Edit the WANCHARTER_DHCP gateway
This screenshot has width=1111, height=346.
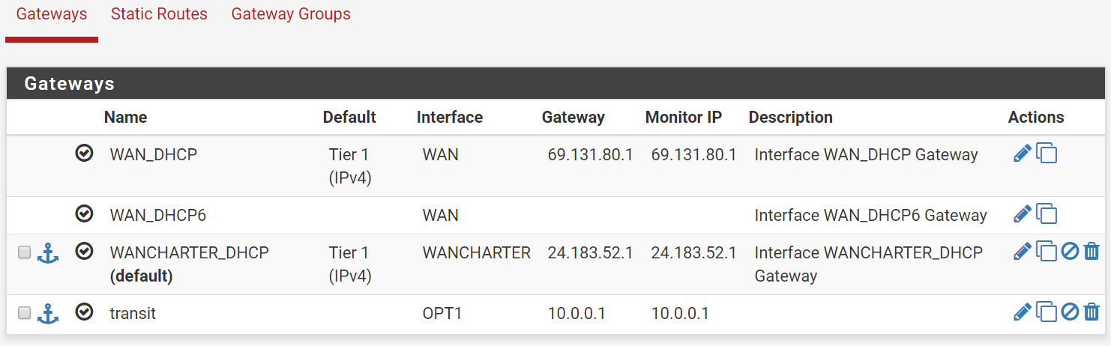pyautogui.click(x=1022, y=251)
